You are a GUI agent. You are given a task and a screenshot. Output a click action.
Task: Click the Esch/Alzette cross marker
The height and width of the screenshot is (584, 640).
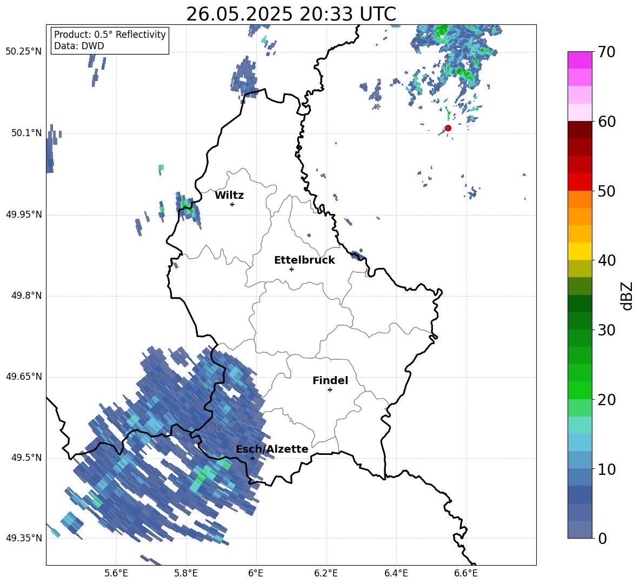[252, 458]
